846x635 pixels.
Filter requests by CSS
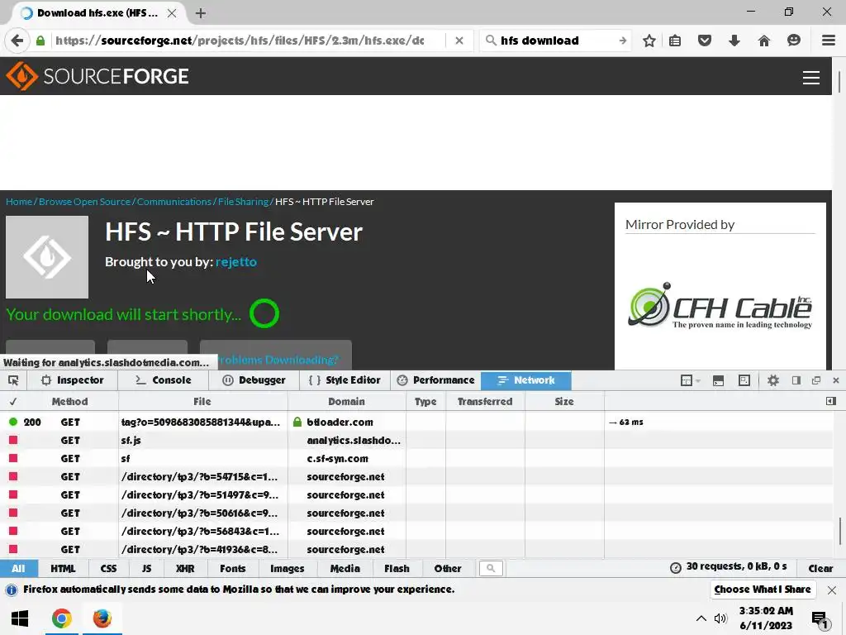click(x=108, y=568)
